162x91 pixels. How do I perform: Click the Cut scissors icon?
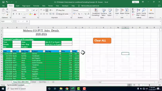(7, 9)
